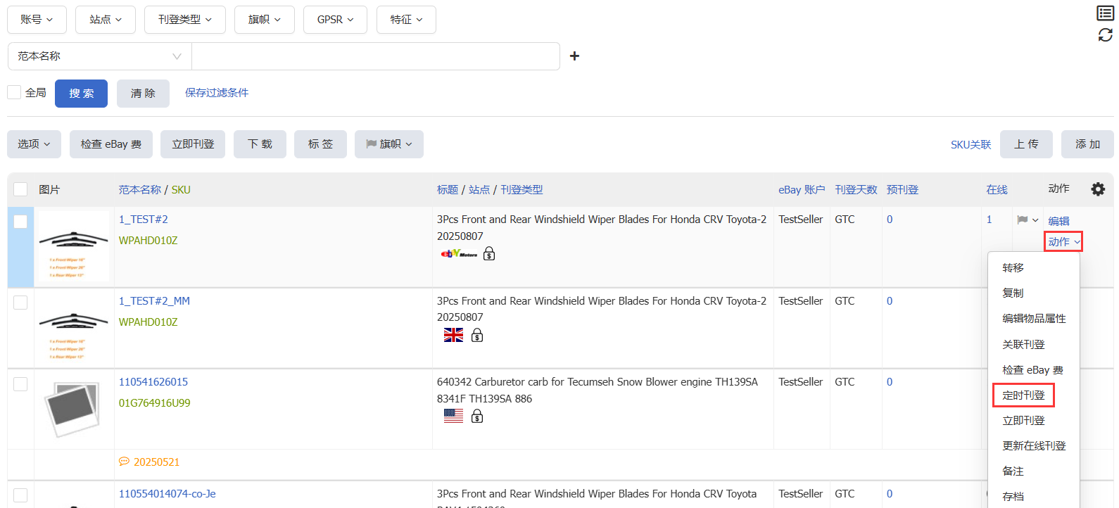
Task: Click the 保存过滤条件 link
Action: pyautogui.click(x=217, y=93)
